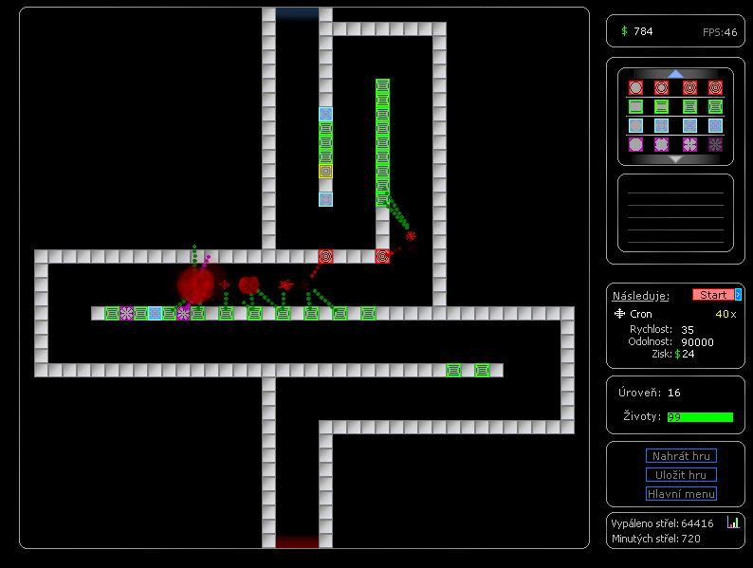Click the Úroveň 16 level text

tap(650, 393)
